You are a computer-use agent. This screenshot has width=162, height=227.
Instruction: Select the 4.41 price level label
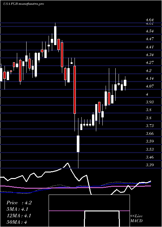pos(150,47)
